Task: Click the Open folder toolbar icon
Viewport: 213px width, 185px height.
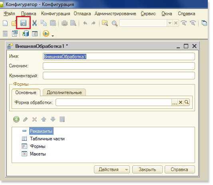Action: pos(14,23)
